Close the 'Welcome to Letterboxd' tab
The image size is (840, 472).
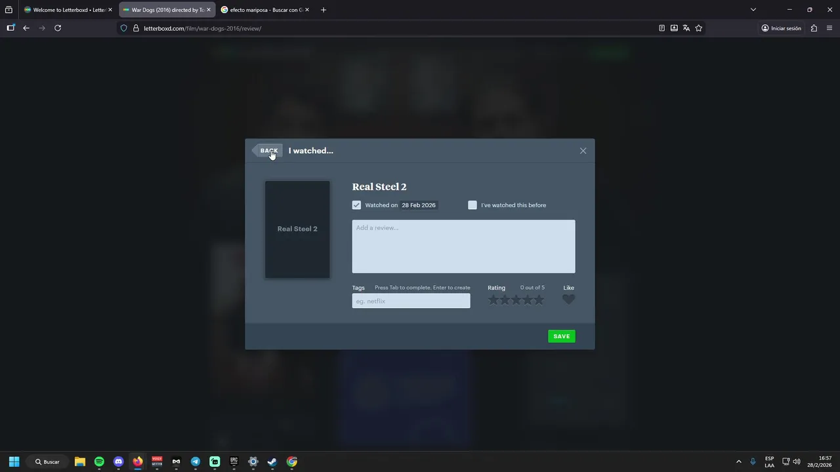tap(110, 10)
